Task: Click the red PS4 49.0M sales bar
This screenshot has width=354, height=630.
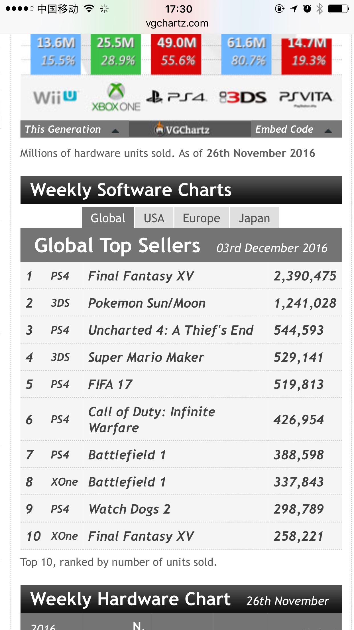Action: (x=176, y=54)
